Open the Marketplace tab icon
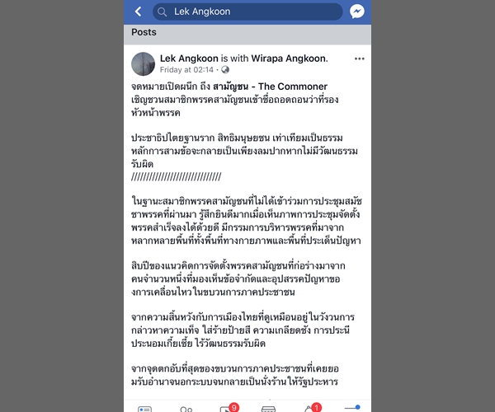This screenshot has height=412, width=495. [x=268, y=410]
